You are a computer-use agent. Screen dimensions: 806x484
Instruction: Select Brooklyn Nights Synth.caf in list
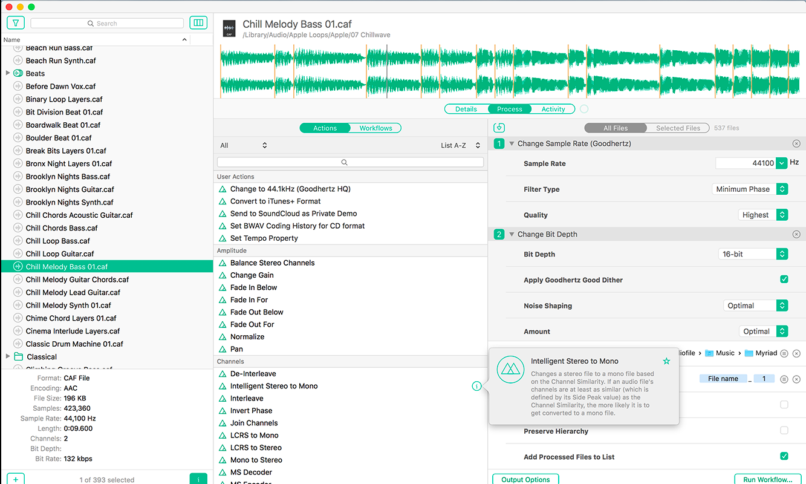pos(106,202)
